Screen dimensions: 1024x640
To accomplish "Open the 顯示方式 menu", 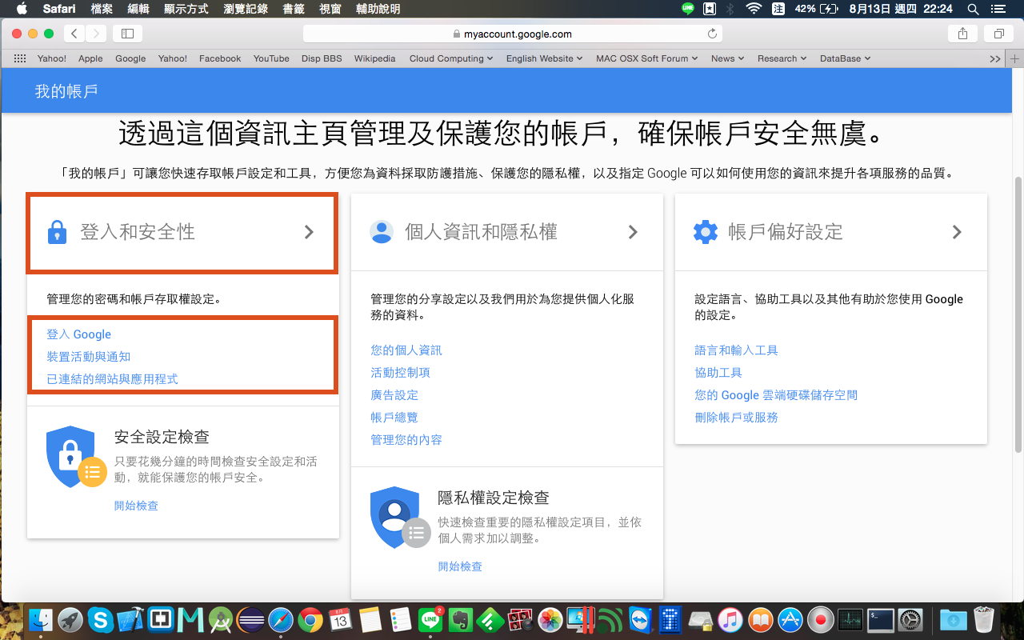I will (186, 9).
